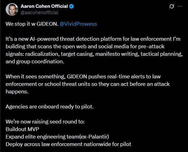Open the @aacohenofficial handle link

(x=39, y=12)
